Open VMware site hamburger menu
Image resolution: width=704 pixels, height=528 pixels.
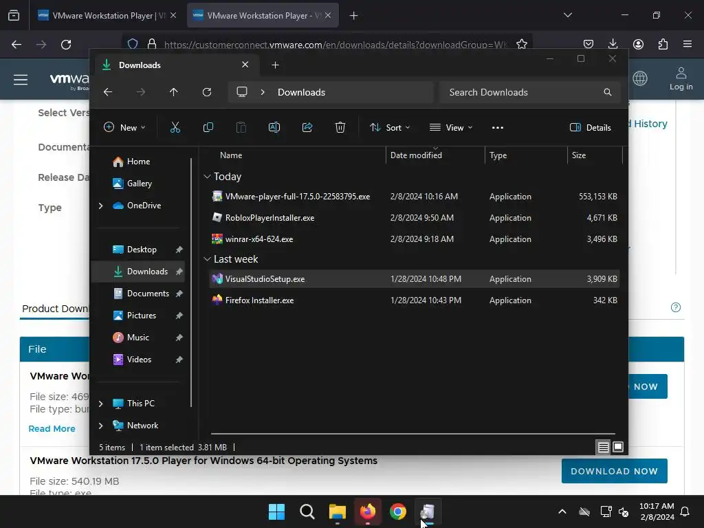pyautogui.click(x=21, y=80)
